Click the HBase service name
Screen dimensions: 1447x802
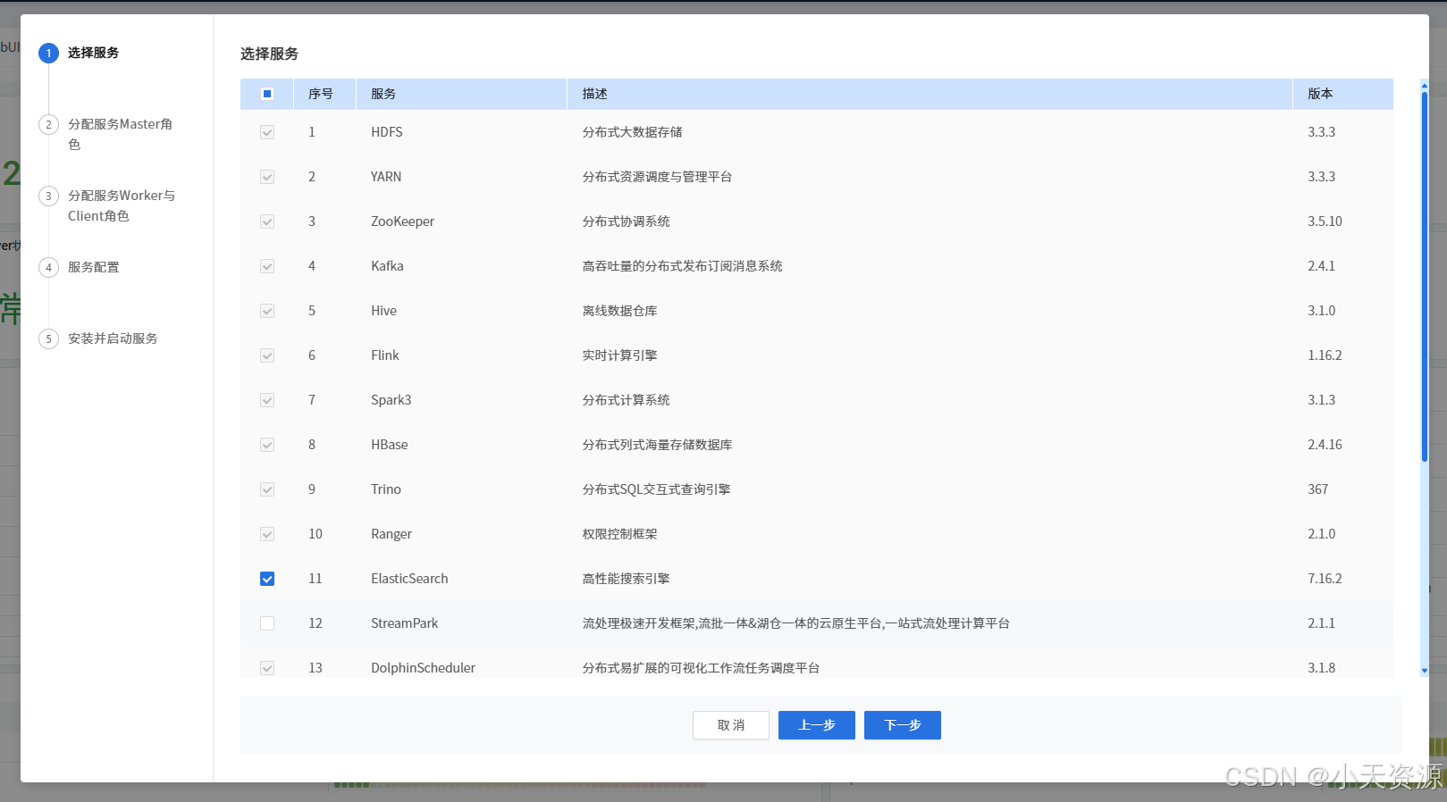(x=390, y=445)
